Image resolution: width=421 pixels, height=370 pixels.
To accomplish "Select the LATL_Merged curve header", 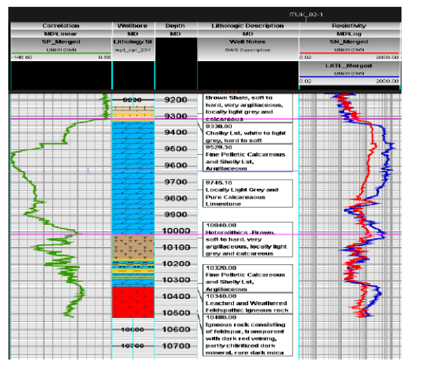I will coord(349,66).
